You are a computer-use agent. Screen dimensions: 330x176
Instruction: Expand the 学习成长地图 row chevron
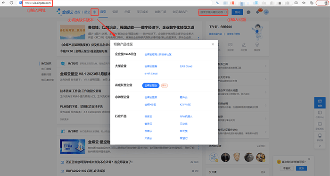click(265, 92)
